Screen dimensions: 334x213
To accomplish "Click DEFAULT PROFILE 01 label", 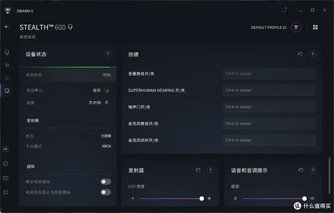I will coord(269,27).
